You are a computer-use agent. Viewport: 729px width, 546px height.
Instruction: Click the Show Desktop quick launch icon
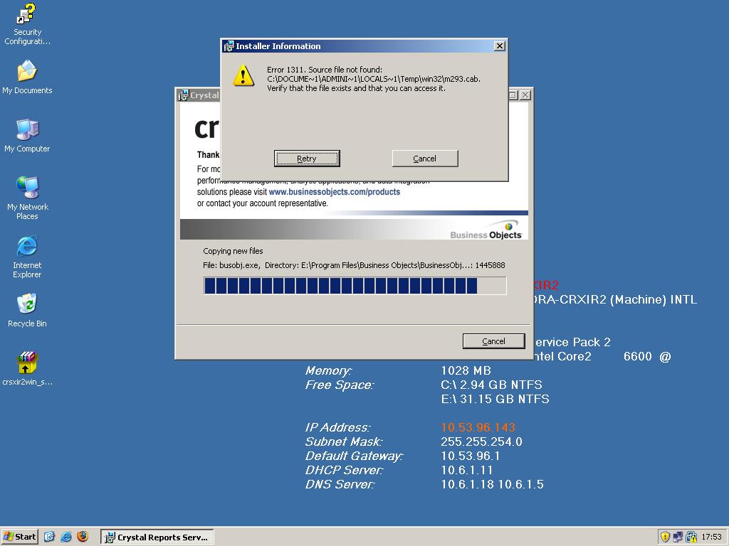tap(49, 537)
